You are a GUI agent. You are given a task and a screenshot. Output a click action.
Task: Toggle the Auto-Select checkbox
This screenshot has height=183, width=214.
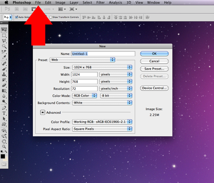coord(17,17)
